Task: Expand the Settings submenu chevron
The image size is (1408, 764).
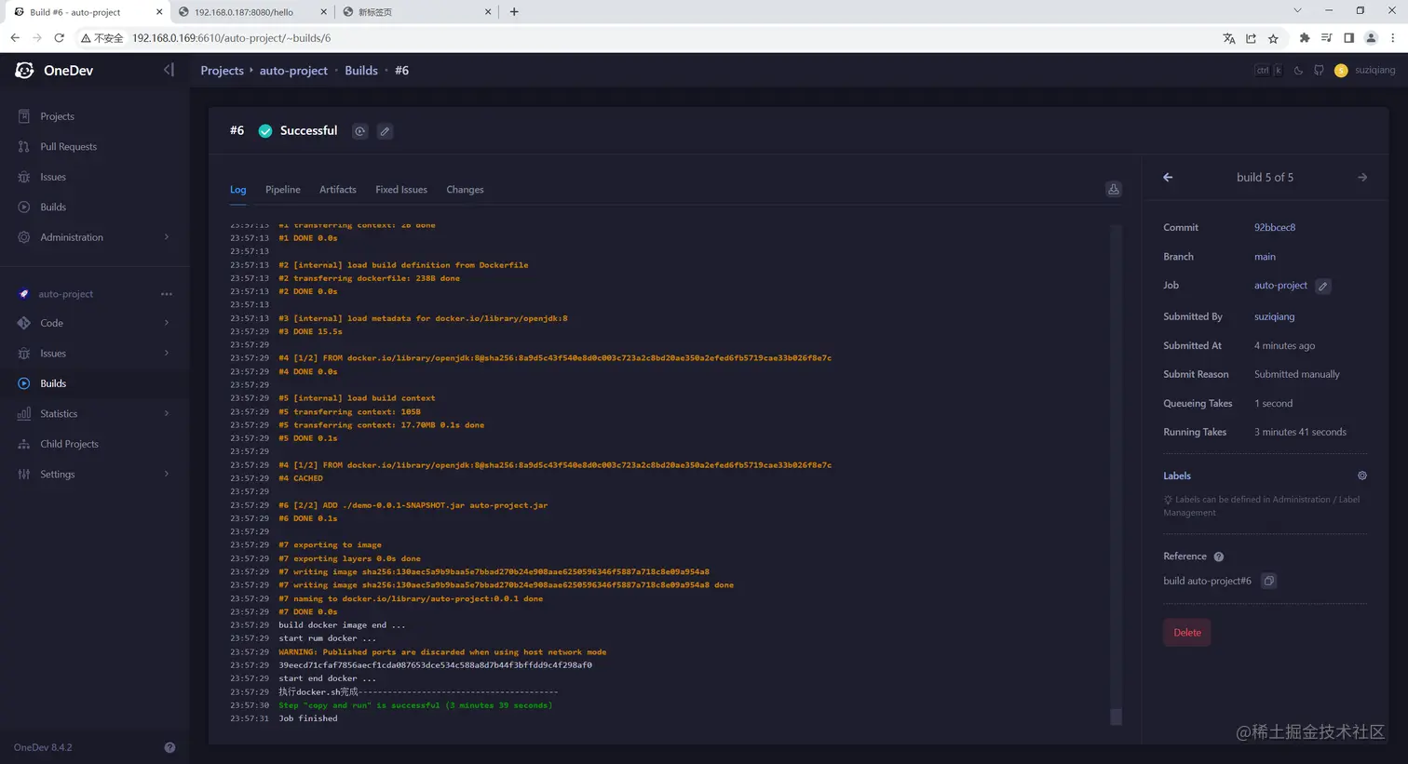Action: coord(167,475)
